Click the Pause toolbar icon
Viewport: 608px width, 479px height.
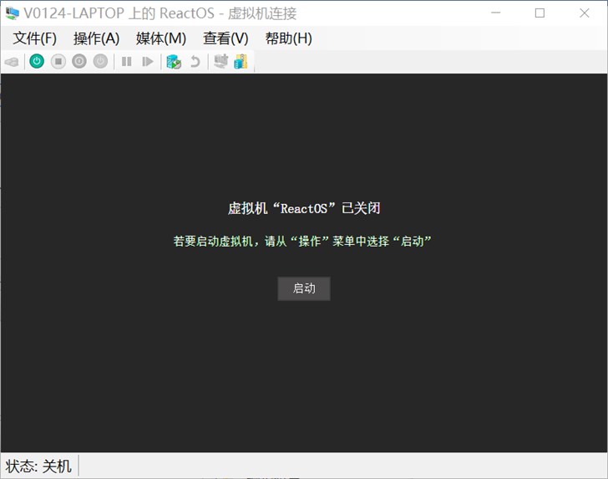(126, 61)
